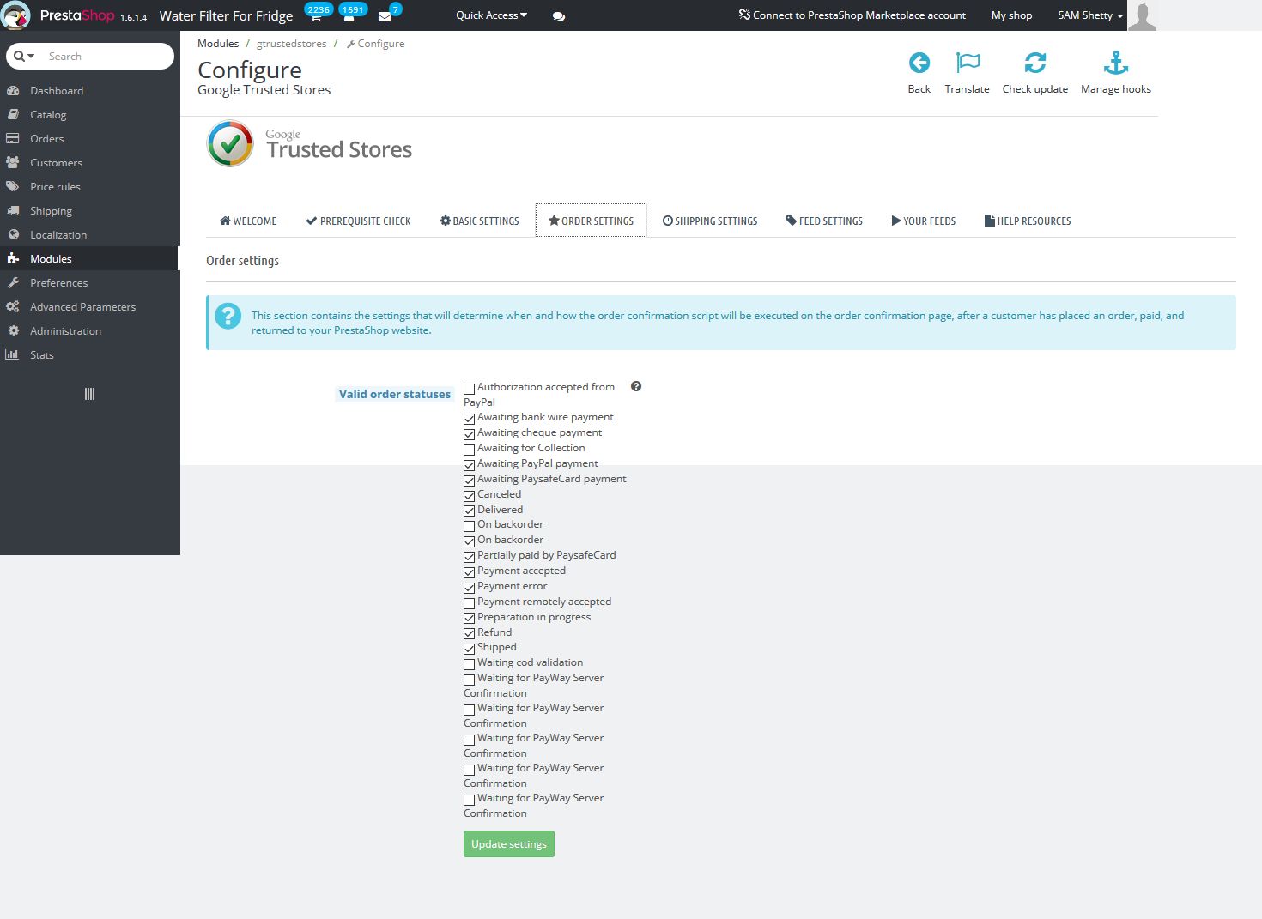Screen dimensions: 1262x919
Task: Expand the Quick Access dropdown
Action: [491, 15]
